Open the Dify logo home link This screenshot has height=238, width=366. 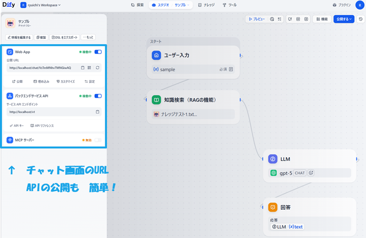9,5
